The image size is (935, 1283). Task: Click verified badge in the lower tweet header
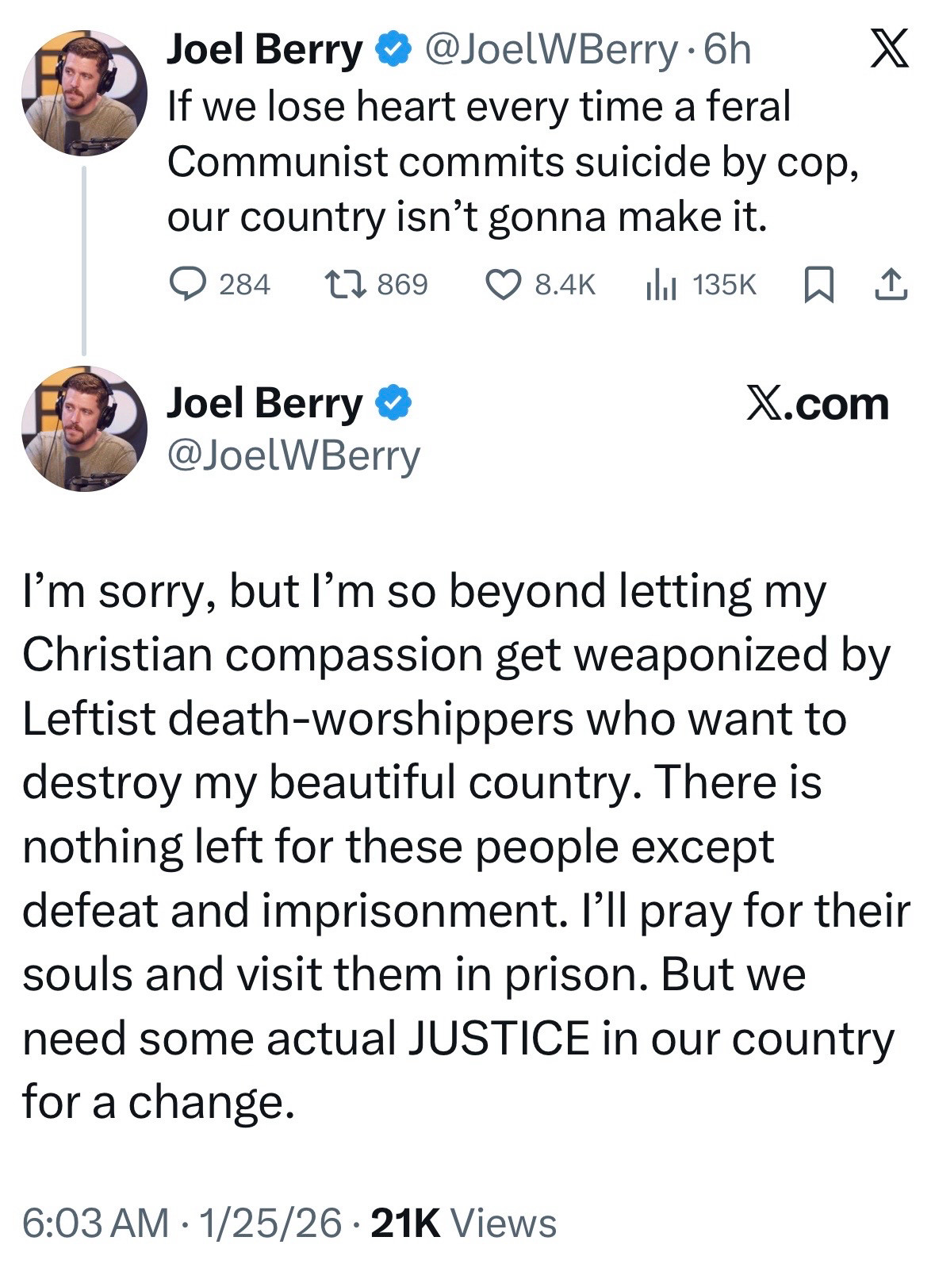click(393, 403)
